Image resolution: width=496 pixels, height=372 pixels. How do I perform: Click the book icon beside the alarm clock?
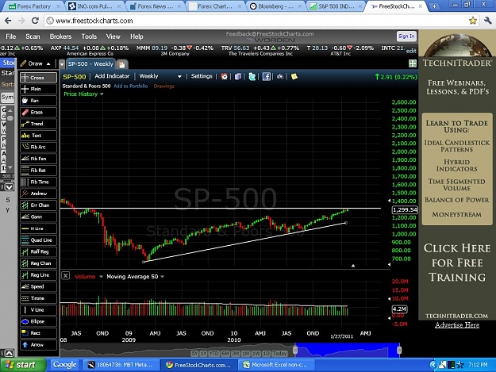pyautogui.click(x=238, y=76)
